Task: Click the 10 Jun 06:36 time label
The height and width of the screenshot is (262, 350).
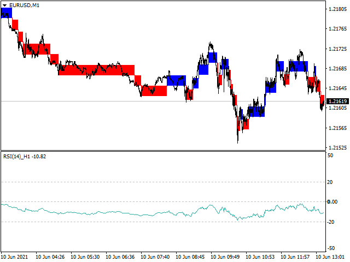Action: pos(120,257)
